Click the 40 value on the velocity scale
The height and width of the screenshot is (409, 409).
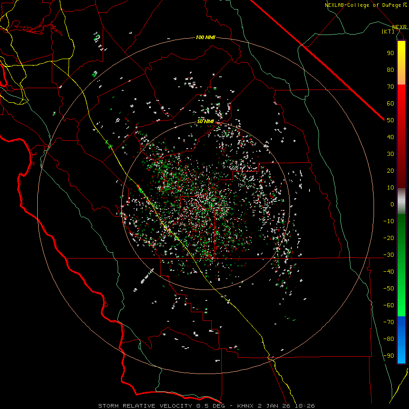[x=390, y=137]
